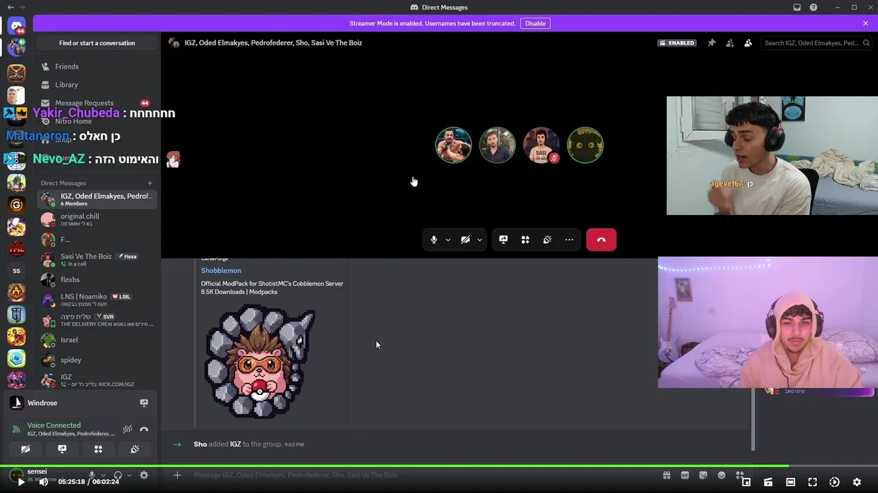
Task: Open the Israel conversation
Action: tap(96, 340)
